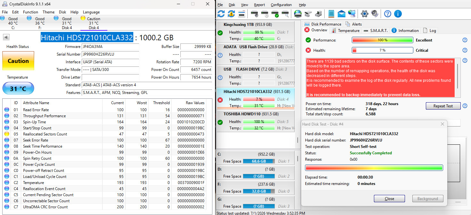Click the help icon beside the Health bar
The width and height of the screenshot is (471, 215).
(465, 50)
